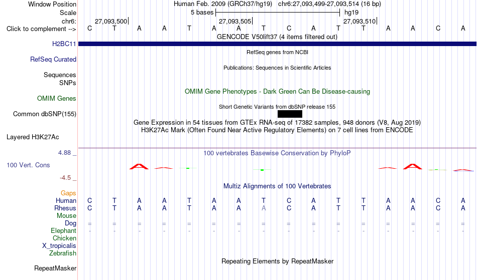Click 'Short Genetic Variants from dbSNP' title
The width and height of the screenshot is (477, 280).
[x=277, y=107]
